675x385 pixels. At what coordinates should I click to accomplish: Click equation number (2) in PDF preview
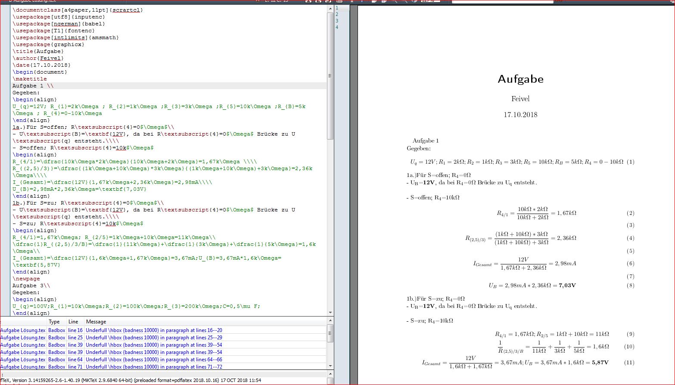click(631, 213)
